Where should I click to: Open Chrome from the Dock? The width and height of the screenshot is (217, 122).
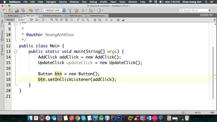pyautogui.click(x=78, y=118)
